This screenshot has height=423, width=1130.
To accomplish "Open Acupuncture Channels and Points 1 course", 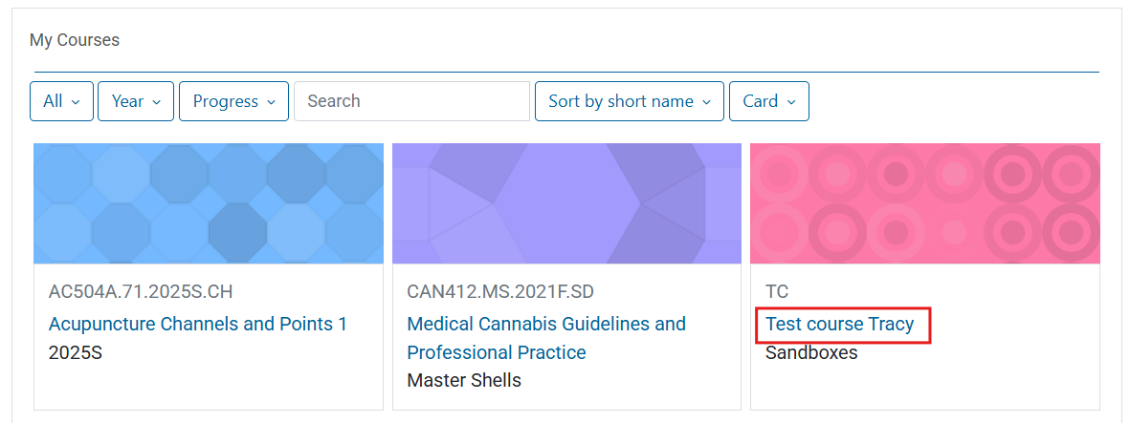I will coord(197,325).
